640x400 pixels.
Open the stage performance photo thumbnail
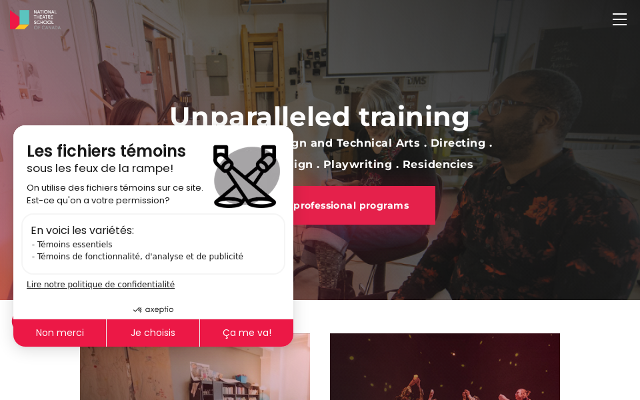pyautogui.click(x=445, y=367)
